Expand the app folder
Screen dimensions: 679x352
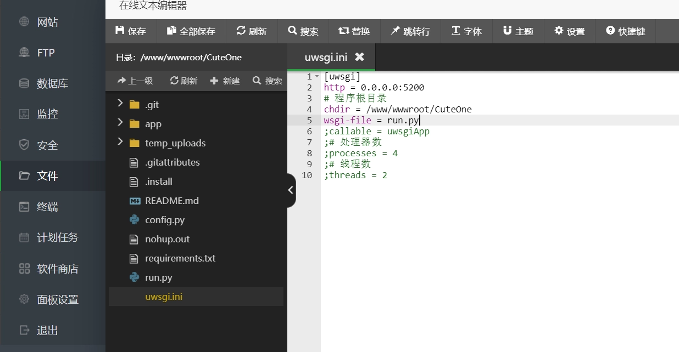click(120, 123)
